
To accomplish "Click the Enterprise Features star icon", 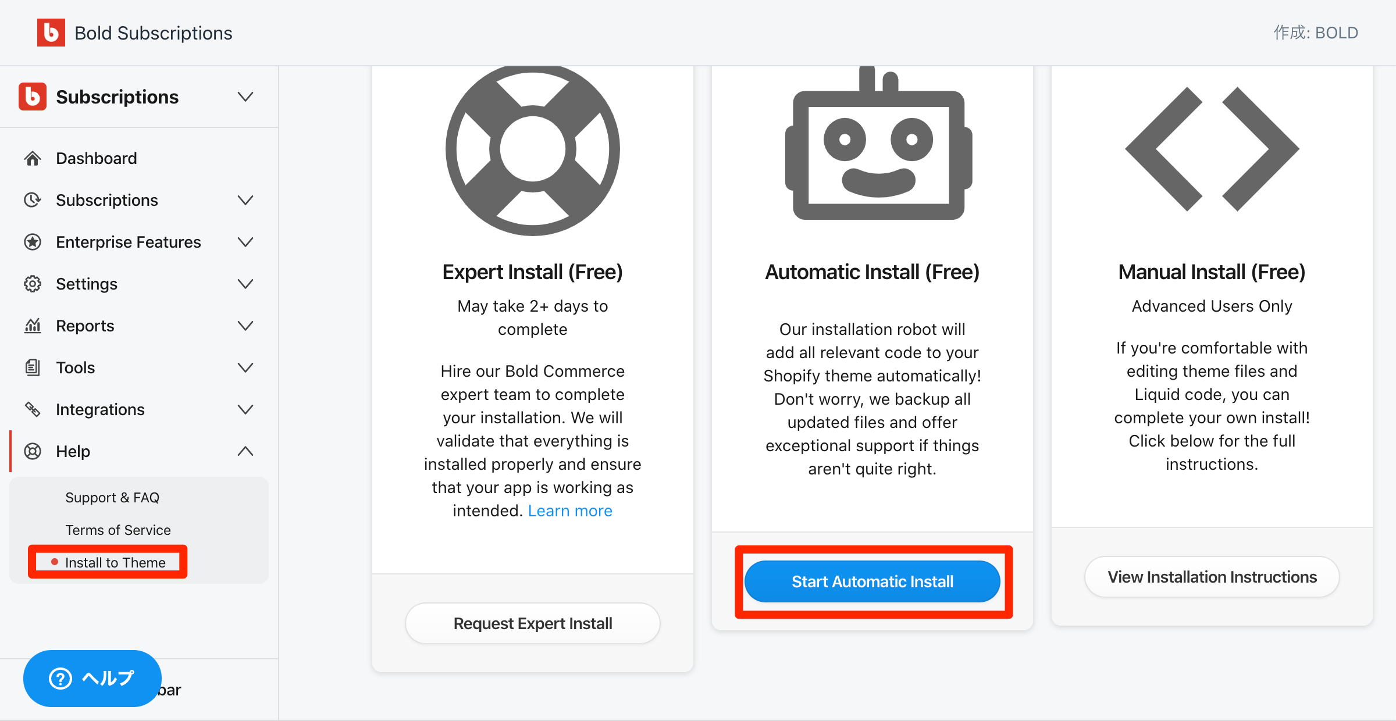I will (33, 242).
